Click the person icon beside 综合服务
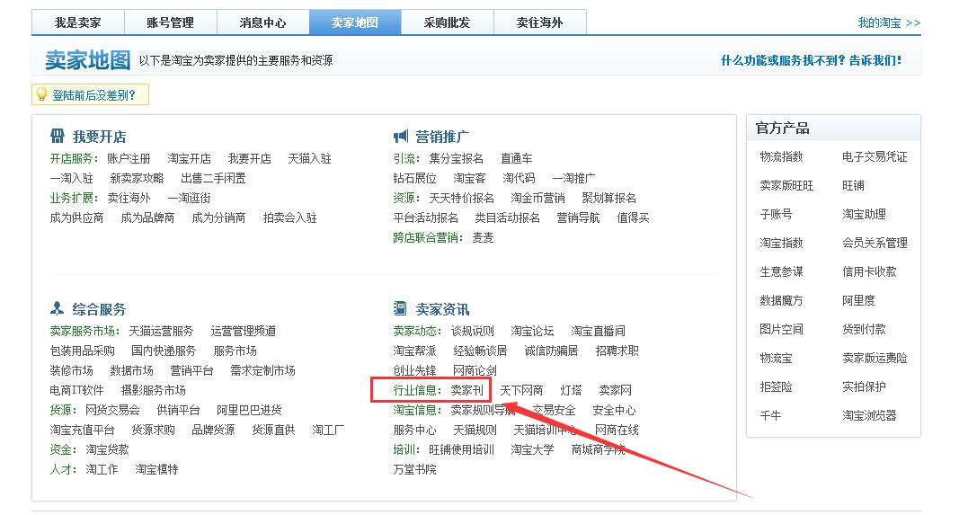The width and height of the screenshot is (977, 515). 58,308
